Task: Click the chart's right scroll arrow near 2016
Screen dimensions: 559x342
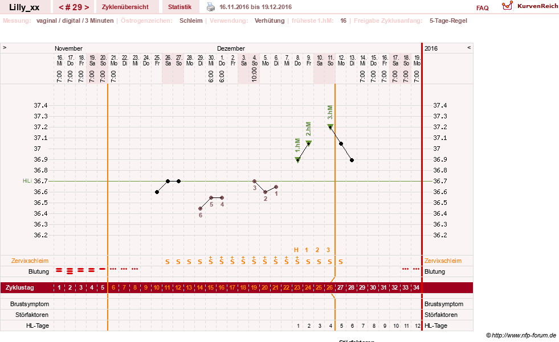Action: [x=469, y=47]
